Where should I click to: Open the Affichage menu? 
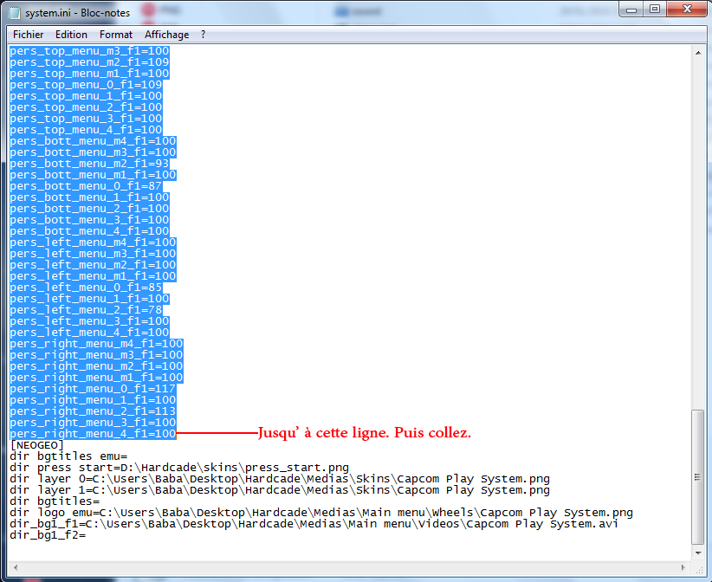click(x=166, y=35)
